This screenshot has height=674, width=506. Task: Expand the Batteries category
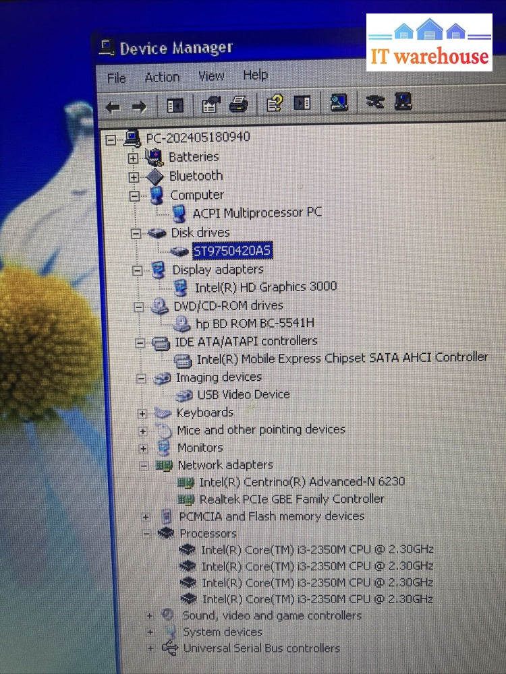click(x=134, y=158)
